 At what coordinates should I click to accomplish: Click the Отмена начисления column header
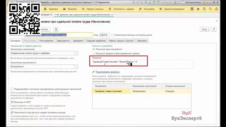pos(177,86)
